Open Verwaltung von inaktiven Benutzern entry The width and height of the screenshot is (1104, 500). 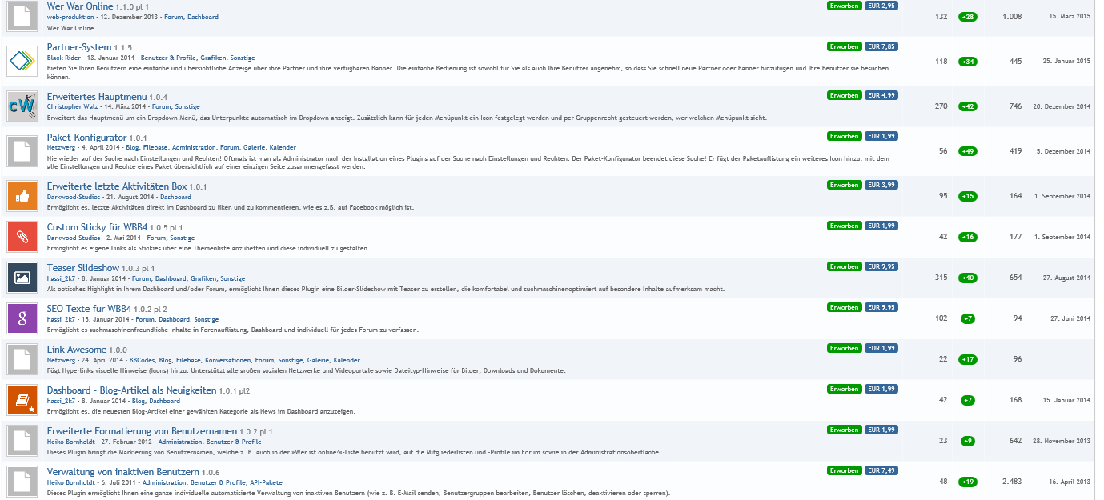pos(122,472)
